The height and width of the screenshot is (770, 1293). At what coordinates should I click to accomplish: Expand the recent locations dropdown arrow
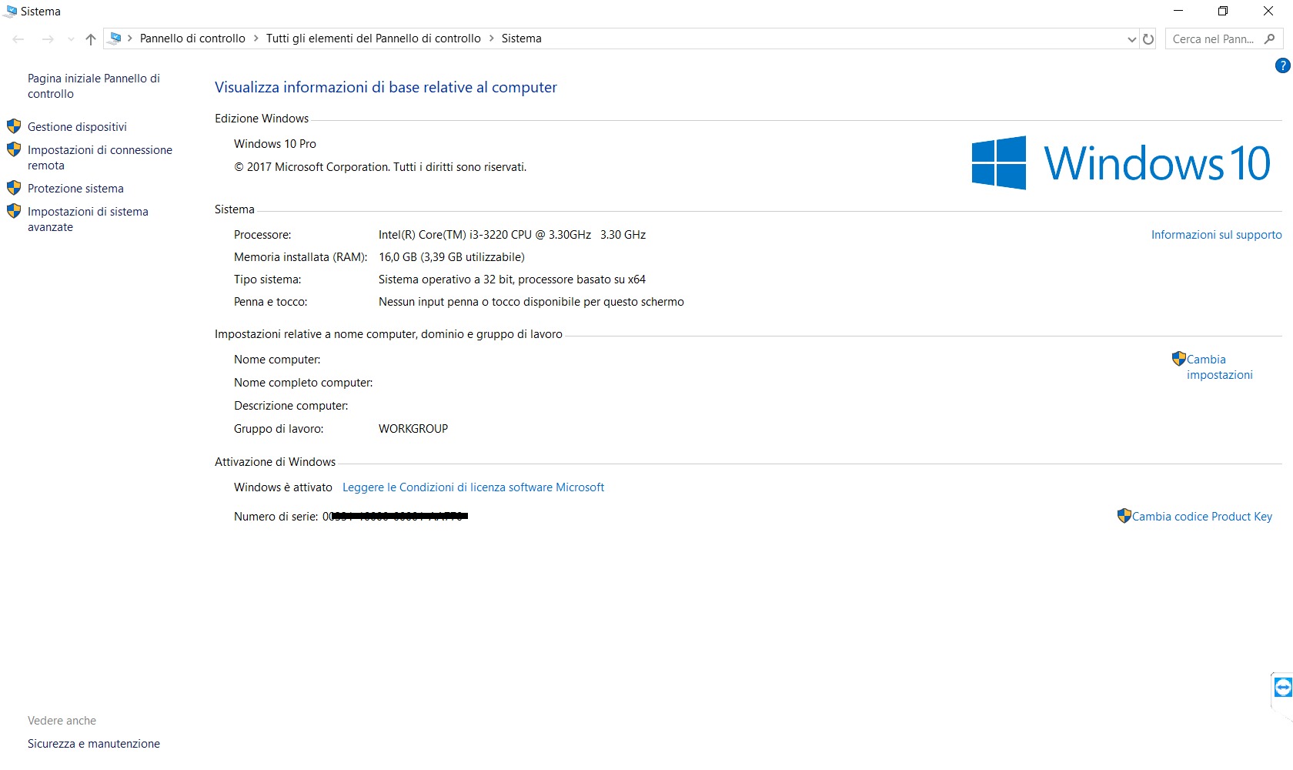coord(71,39)
